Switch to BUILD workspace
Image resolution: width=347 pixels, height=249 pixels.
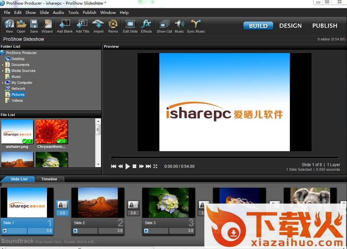(258, 26)
